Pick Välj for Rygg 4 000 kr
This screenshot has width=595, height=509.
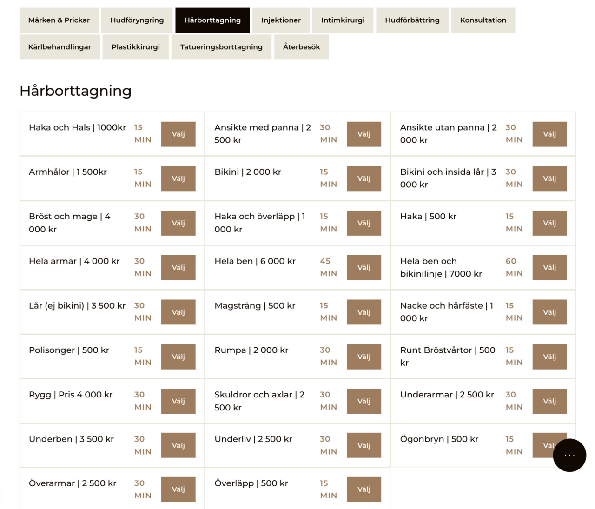click(178, 401)
